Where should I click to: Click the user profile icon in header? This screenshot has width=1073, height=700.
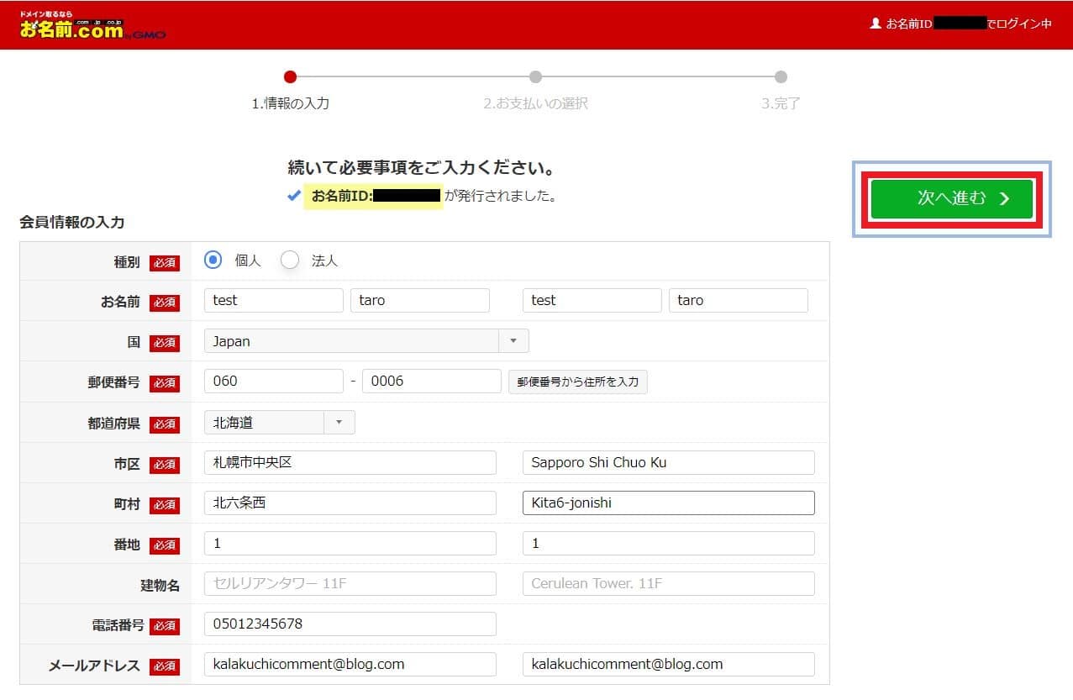tap(875, 24)
